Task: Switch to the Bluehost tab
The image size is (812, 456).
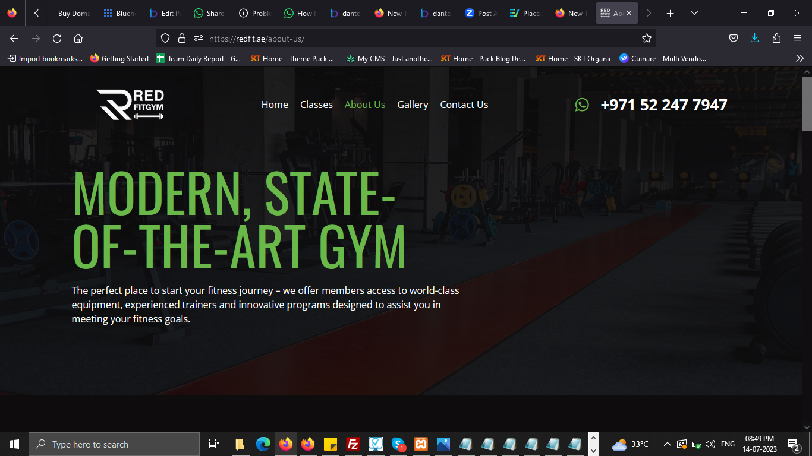Action: [119, 13]
